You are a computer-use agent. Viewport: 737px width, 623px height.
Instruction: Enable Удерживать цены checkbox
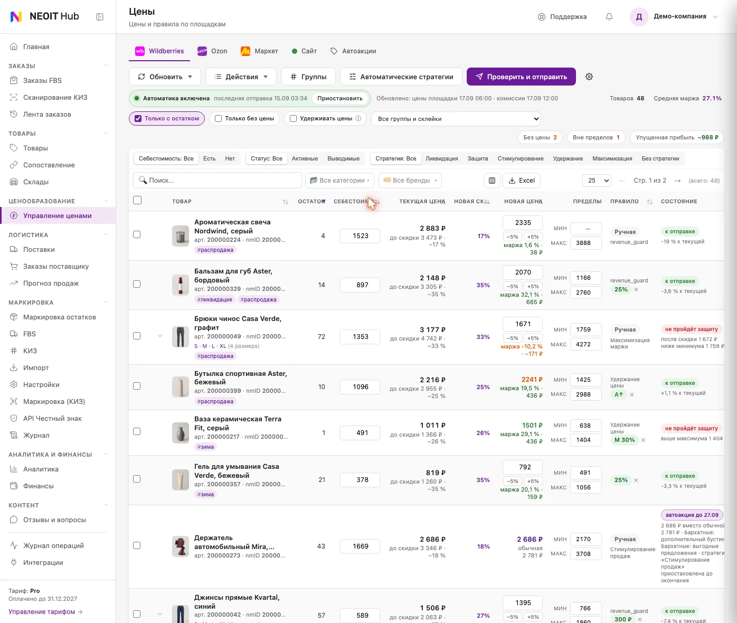294,119
